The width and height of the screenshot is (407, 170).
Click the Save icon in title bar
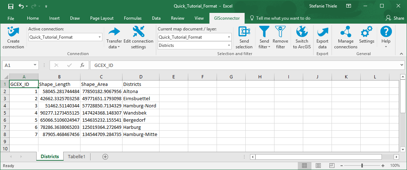point(11,6)
